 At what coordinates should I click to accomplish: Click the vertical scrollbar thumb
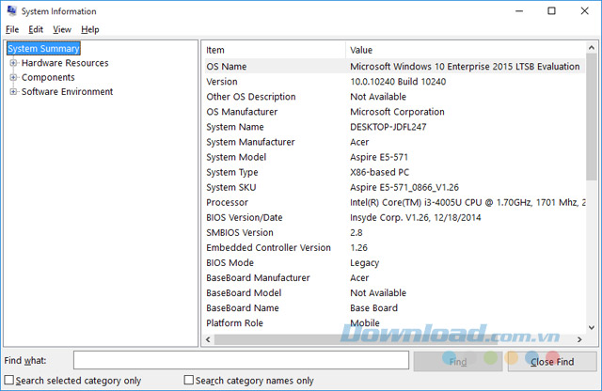[592, 117]
